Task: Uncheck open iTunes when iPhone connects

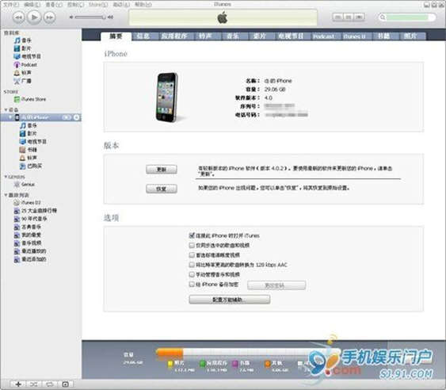Action: tap(192, 235)
